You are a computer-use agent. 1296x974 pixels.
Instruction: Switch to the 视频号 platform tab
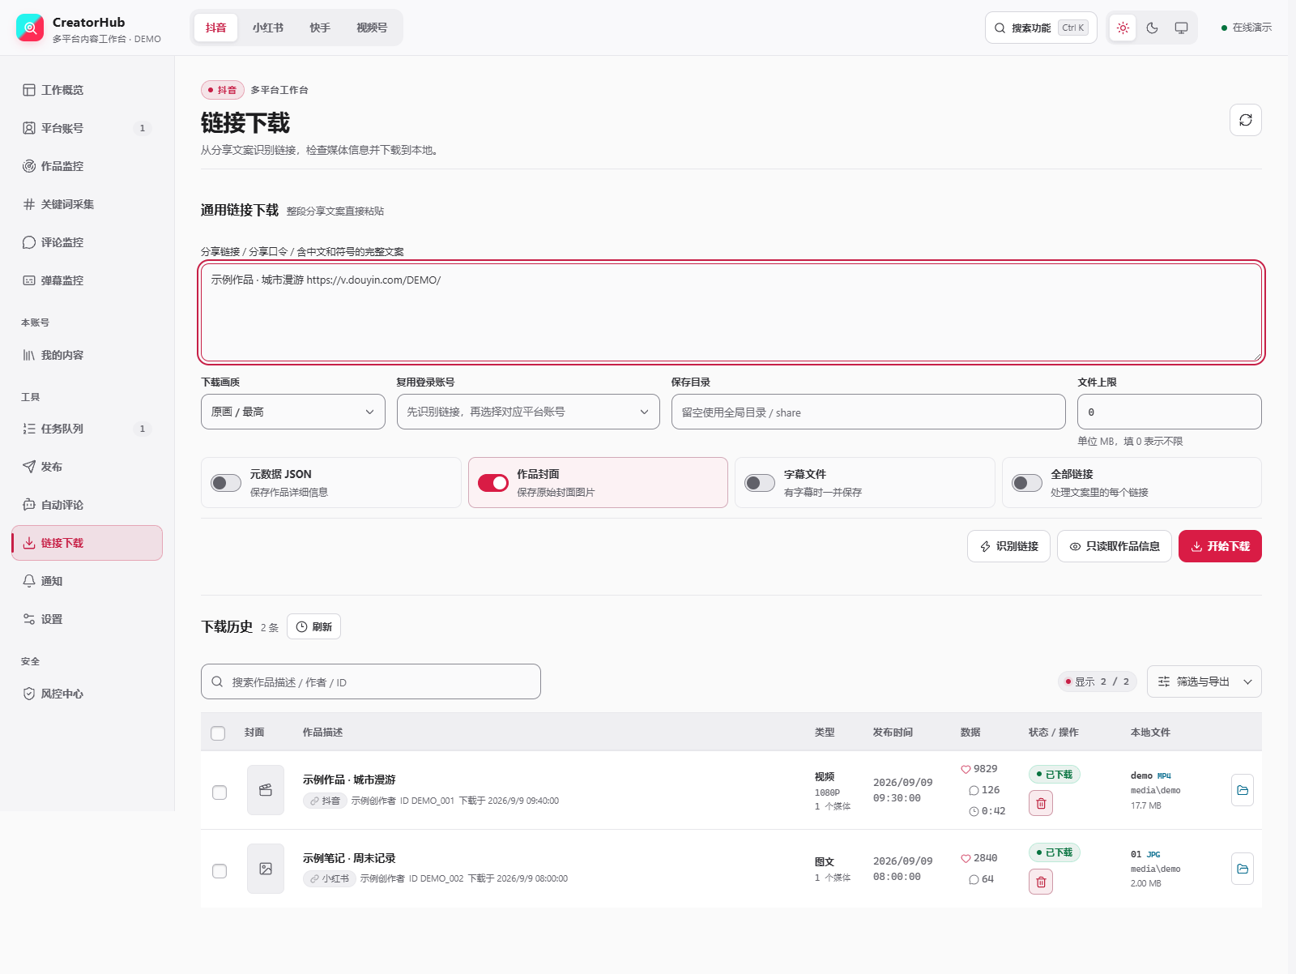[372, 28]
